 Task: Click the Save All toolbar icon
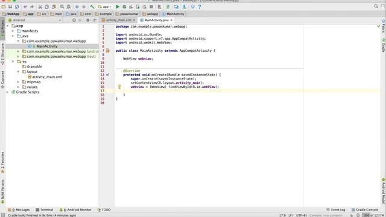10,7
